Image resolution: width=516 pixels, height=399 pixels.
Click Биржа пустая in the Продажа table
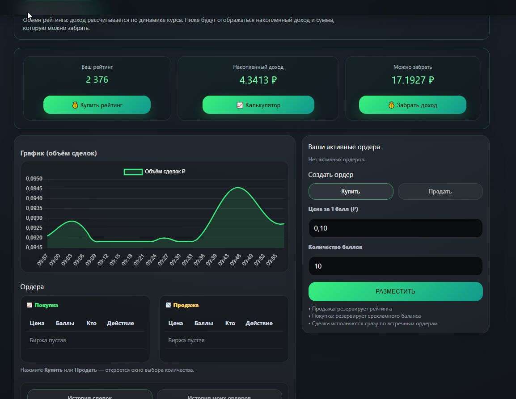pos(186,340)
